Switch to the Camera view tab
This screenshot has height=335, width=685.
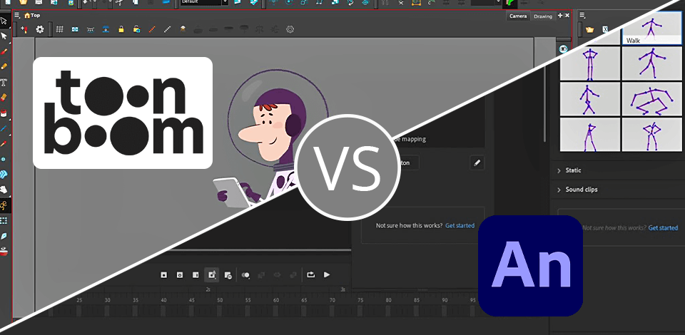[518, 16]
